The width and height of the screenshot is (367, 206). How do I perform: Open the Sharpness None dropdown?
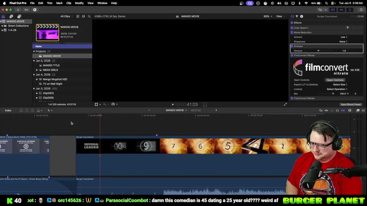343,41
